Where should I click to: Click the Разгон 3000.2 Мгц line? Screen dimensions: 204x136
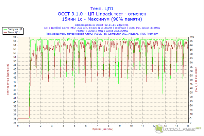102,31
